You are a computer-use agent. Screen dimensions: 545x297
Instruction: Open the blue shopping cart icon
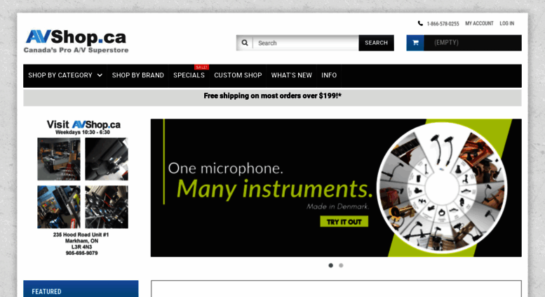[x=415, y=43]
